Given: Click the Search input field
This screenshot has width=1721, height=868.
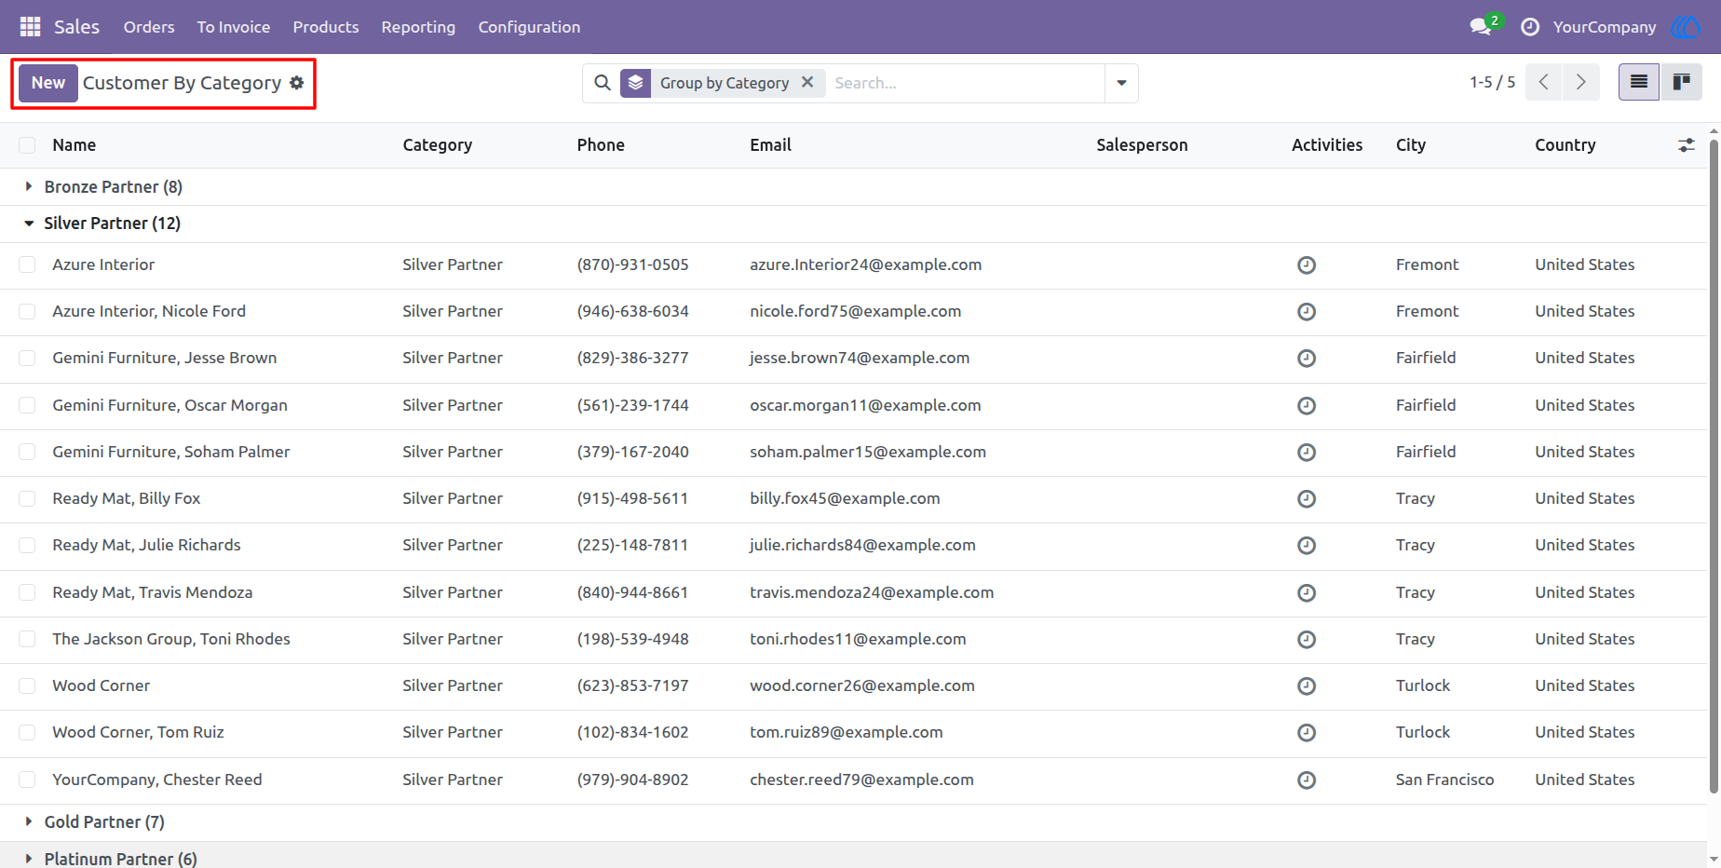Looking at the screenshot, I should tap(965, 83).
